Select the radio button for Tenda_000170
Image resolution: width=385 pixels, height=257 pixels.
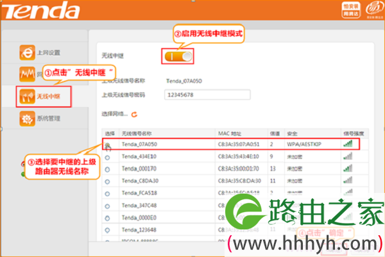tap(107, 169)
